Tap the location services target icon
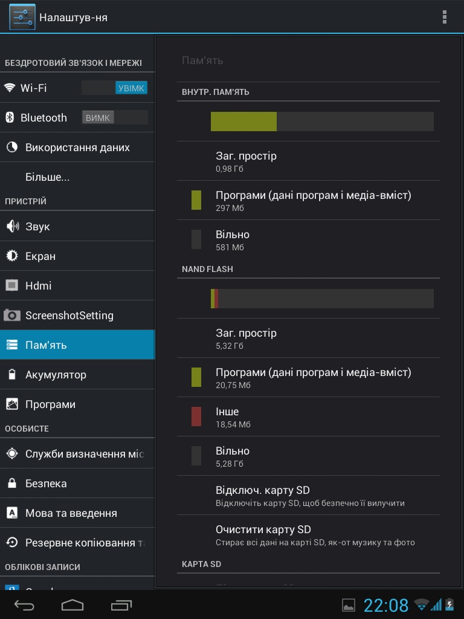This screenshot has width=464, height=619. (12, 454)
